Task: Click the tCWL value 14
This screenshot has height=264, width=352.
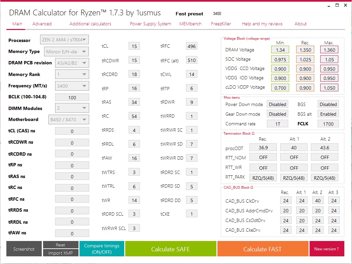Action: point(191,74)
